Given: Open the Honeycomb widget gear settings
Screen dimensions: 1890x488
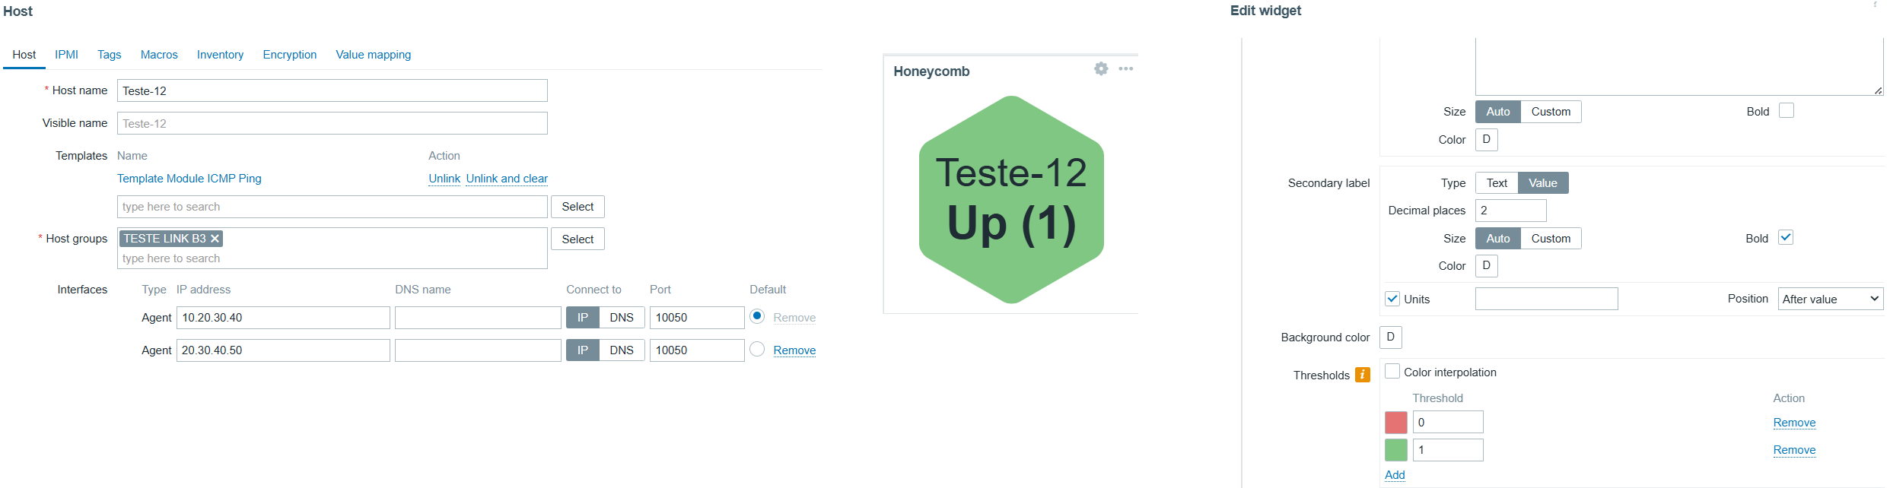Looking at the screenshot, I should [x=1101, y=68].
